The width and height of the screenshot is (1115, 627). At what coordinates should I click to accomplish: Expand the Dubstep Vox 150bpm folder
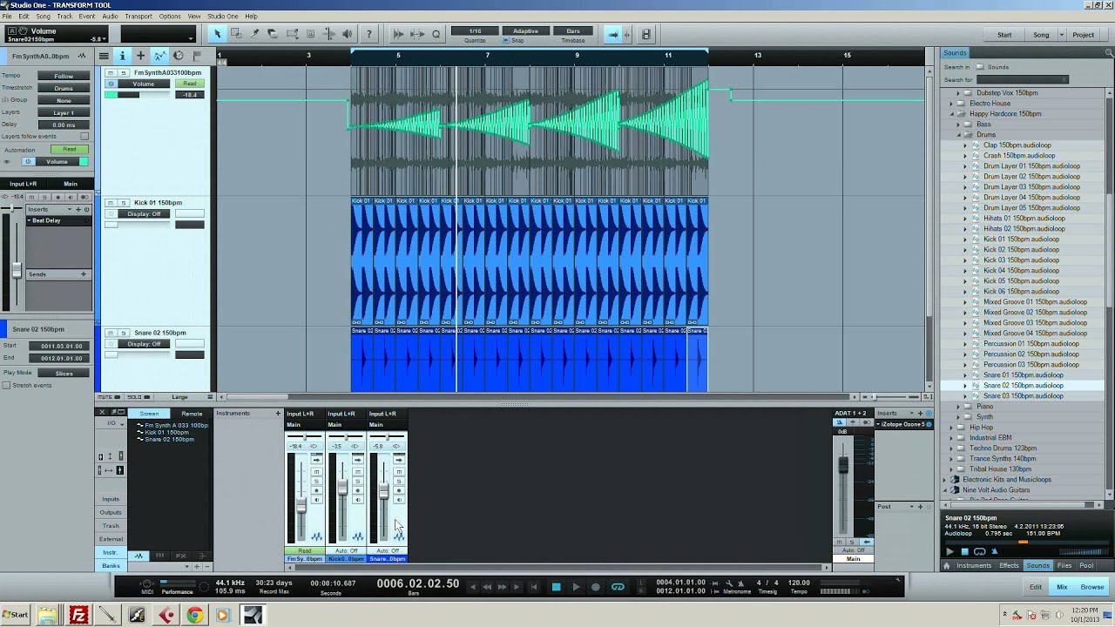coord(958,93)
